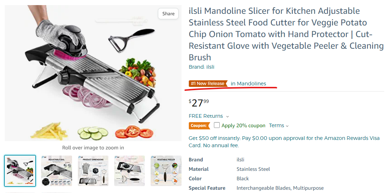Click the #1 New Release badge
This screenshot has width=390, height=193.
click(208, 84)
